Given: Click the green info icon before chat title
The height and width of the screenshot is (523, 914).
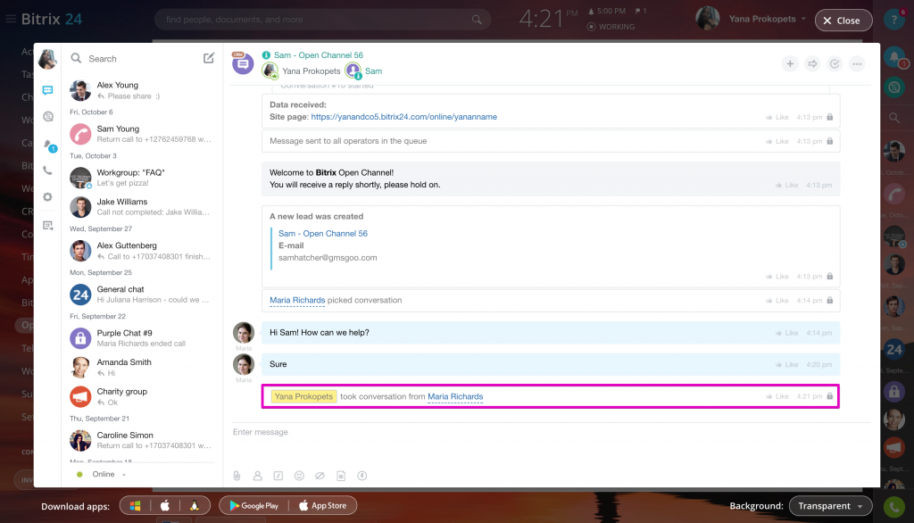Looking at the screenshot, I should (x=266, y=54).
